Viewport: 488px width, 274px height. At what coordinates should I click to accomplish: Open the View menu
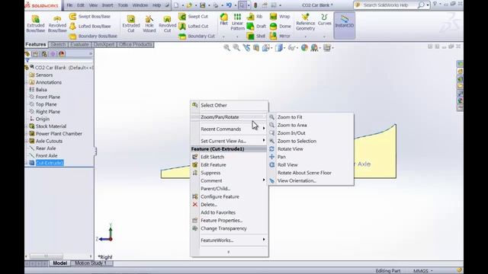93,5
